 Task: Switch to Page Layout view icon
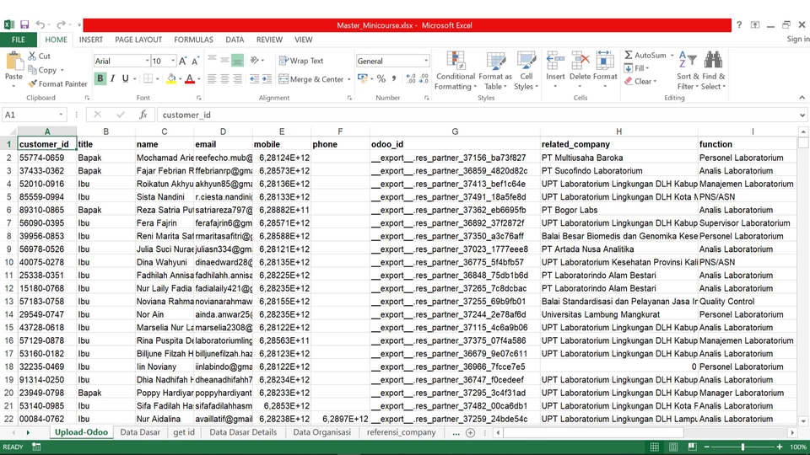pos(673,447)
